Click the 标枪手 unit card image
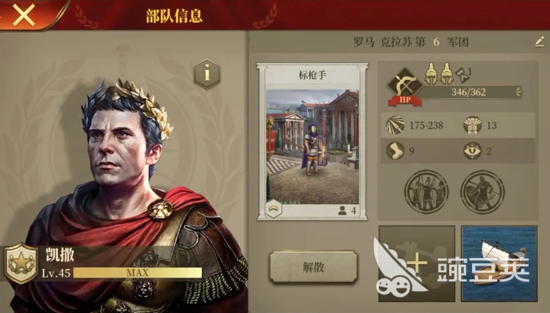550x313 pixels. pos(313,146)
